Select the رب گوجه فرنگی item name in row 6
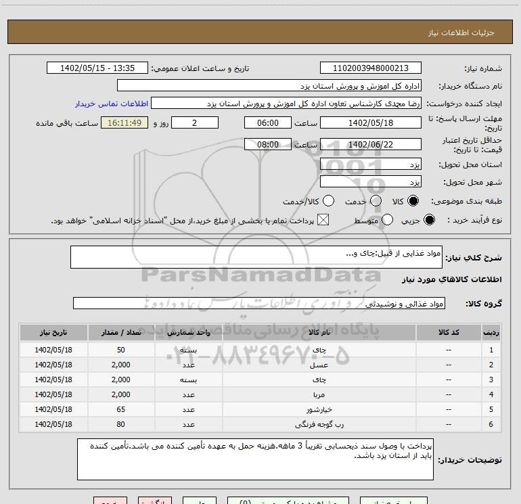The image size is (521, 504). [x=319, y=425]
